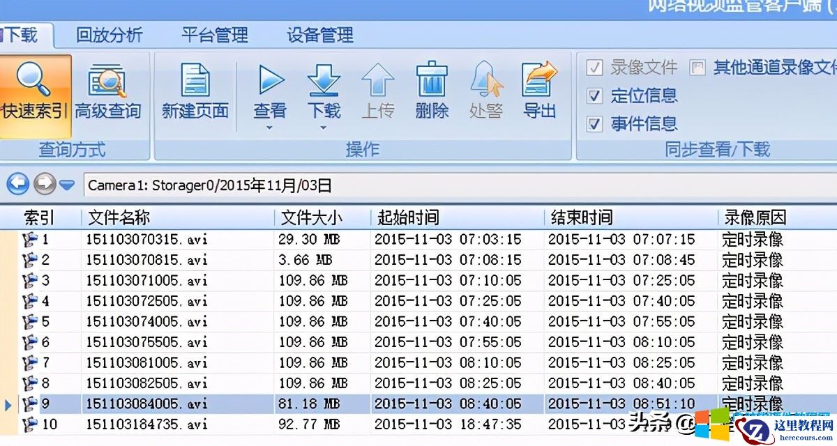The width and height of the screenshot is (837, 446).
Task: Open the 设备管理 tab
Action: pos(319,35)
